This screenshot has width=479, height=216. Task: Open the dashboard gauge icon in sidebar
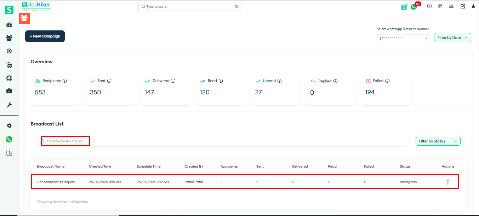pos(9,25)
